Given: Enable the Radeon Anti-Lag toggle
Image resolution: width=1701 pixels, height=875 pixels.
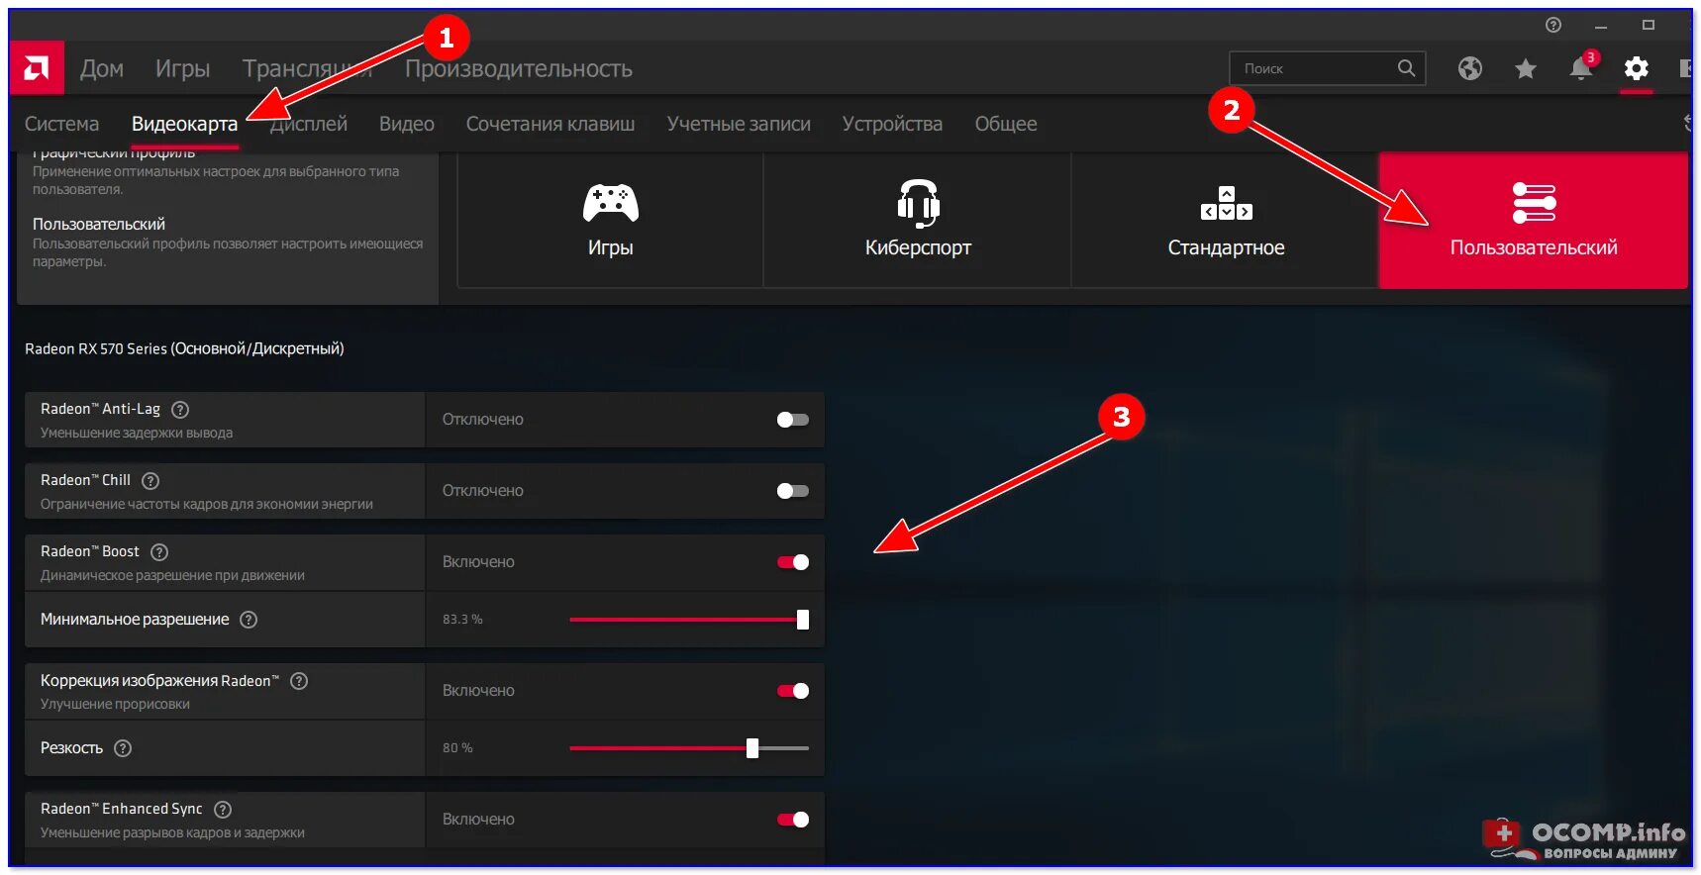Looking at the screenshot, I should coord(793,420).
